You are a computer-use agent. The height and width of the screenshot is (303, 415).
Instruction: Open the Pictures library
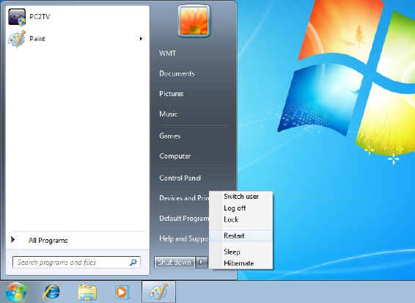click(x=172, y=94)
